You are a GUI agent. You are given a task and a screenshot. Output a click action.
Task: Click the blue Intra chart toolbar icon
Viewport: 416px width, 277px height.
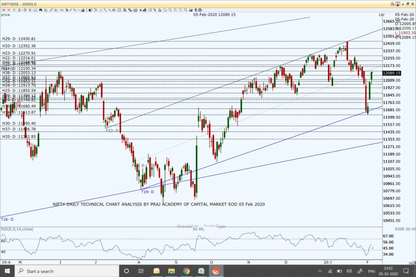(4, 10)
